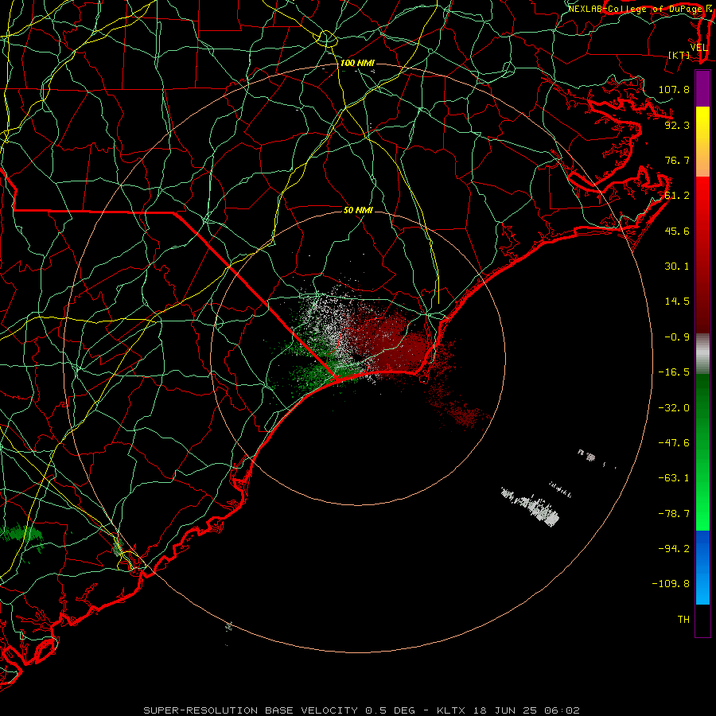Click the -32.0 legend value

(x=674, y=408)
